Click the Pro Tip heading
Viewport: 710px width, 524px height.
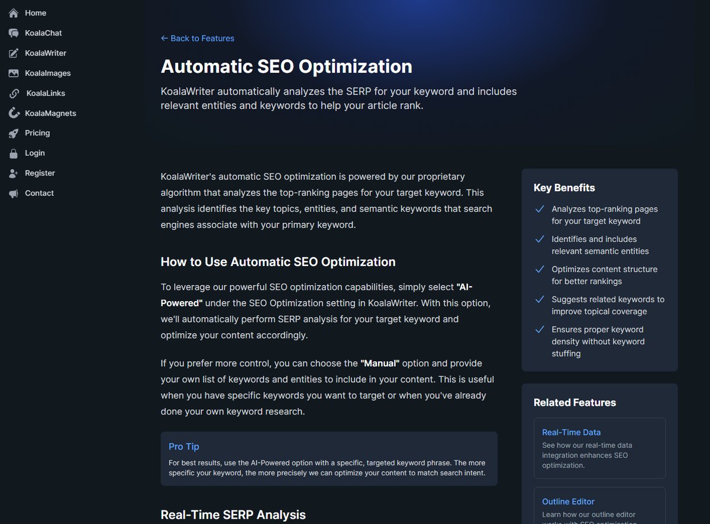coord(184,447)
